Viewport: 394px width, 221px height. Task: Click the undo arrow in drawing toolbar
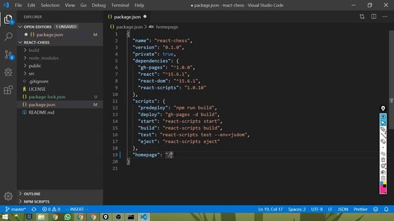pos(383,153)
